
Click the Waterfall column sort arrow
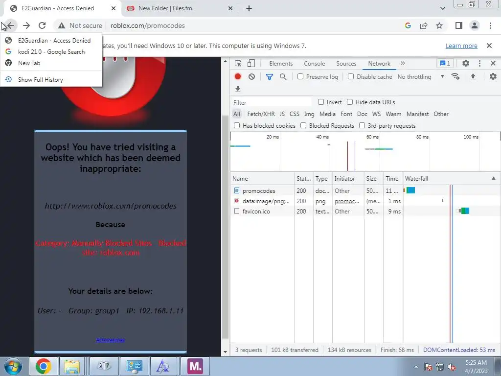click(494, 178)
